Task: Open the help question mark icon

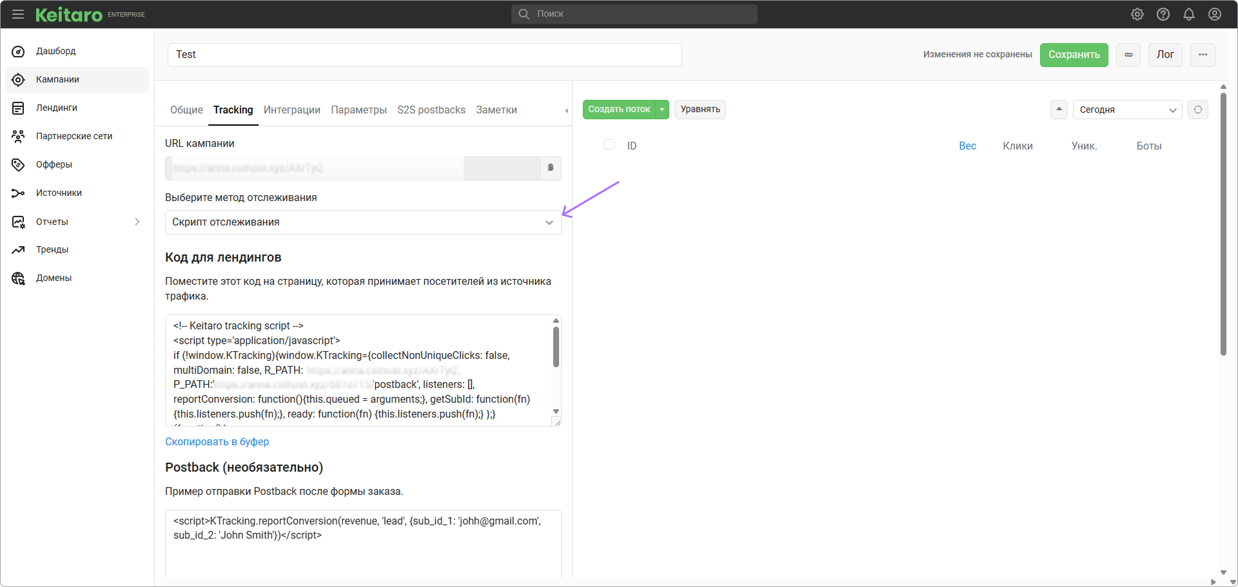Action: tap(1163, 14)
